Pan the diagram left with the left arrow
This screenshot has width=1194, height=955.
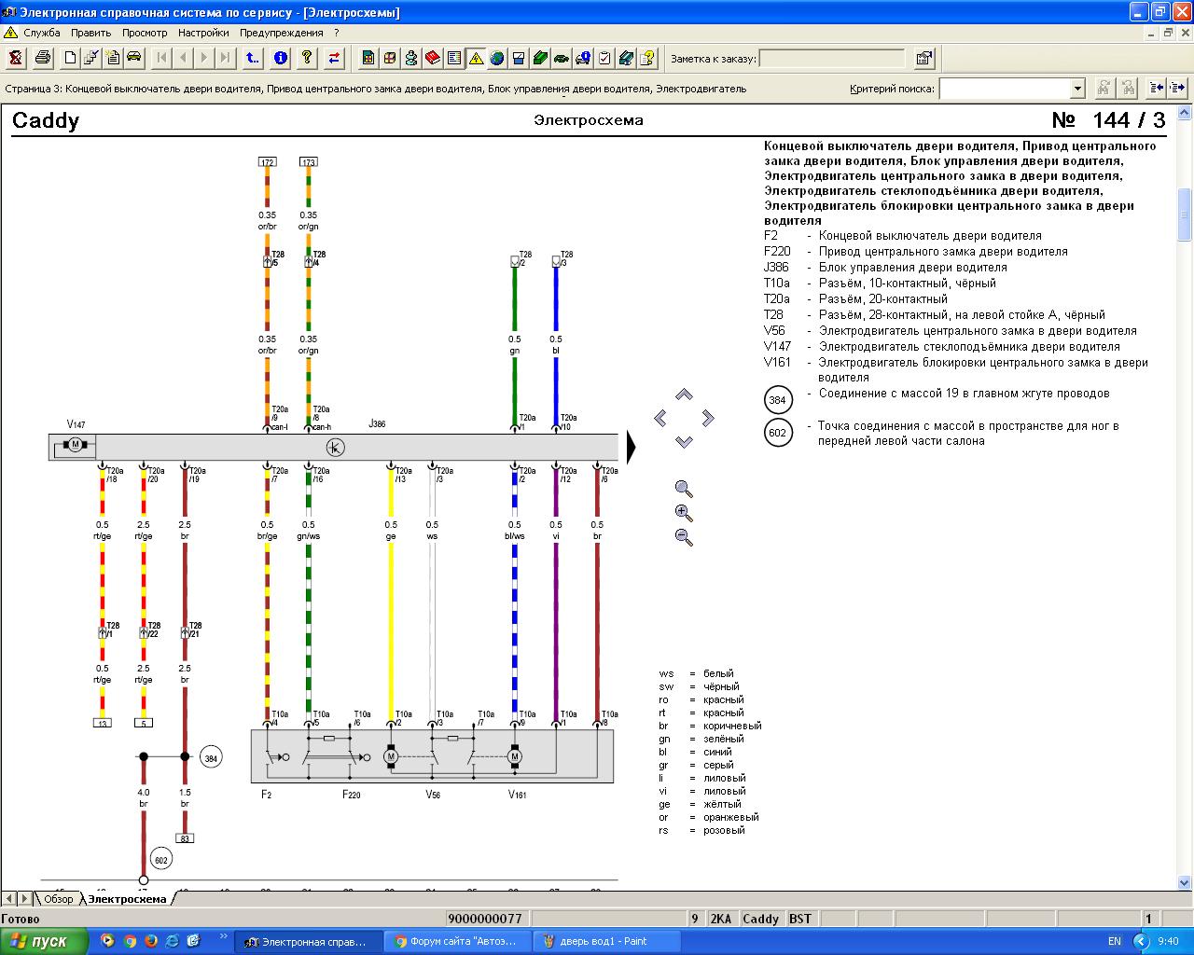660,418
